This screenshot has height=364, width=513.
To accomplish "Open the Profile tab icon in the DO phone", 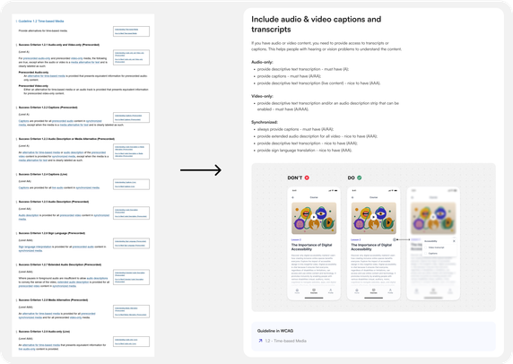I will 390,290.
